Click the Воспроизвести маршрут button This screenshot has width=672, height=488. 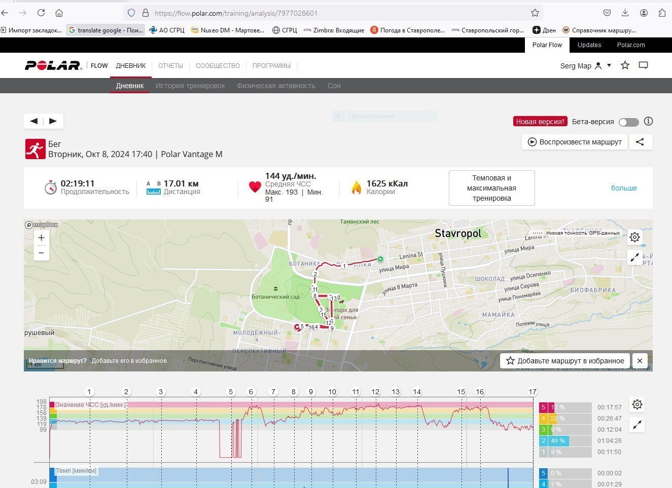click(575, 142)
